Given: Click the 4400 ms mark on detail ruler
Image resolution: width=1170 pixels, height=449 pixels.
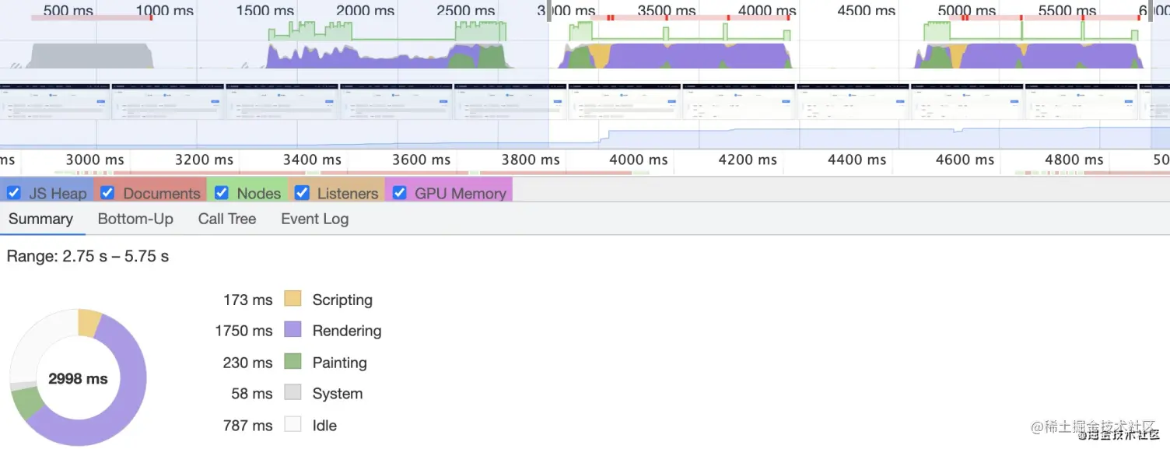Looking at the screenshot, I should (x=856, y=160).
